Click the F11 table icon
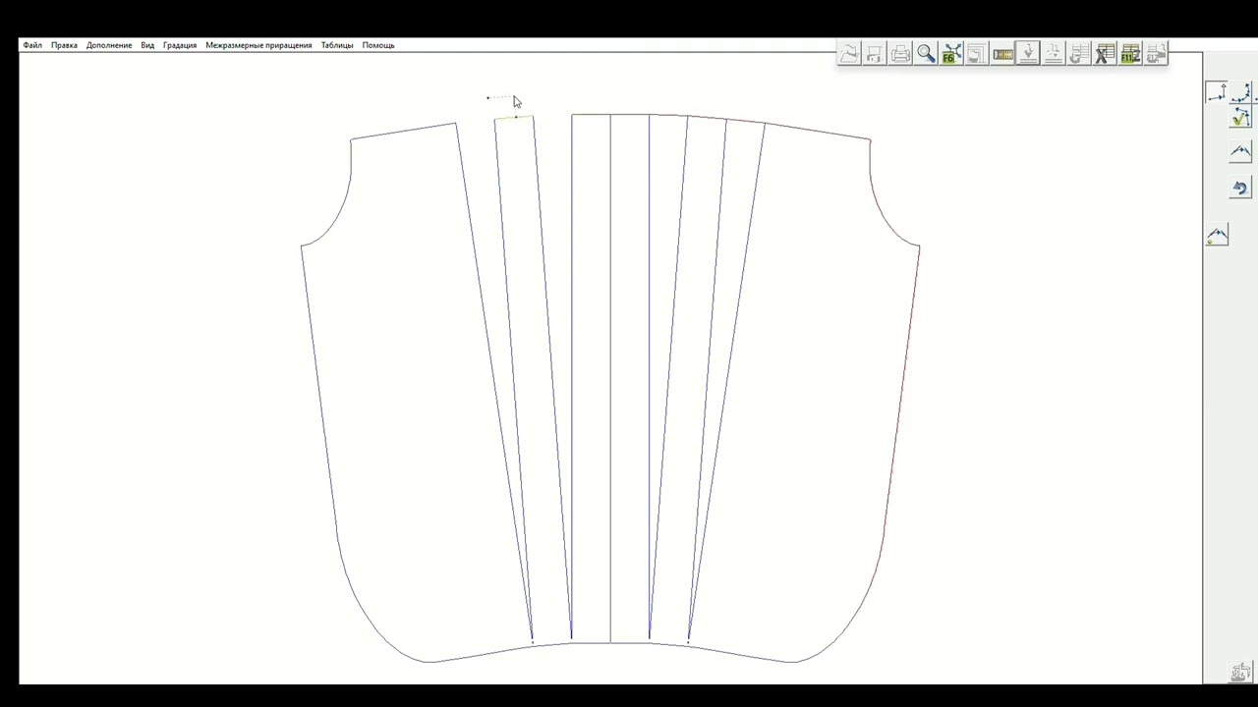This screenshot has height=707, width=1258. click(x=1130, y=54)
